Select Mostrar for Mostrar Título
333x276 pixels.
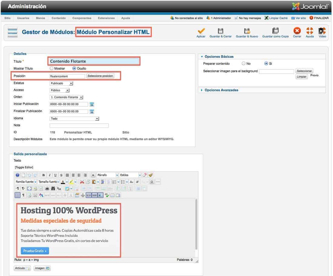tap(51, 69)
